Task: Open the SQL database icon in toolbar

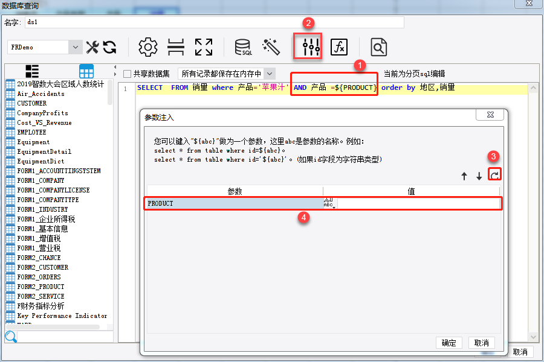Action: [x=243, y=47]
